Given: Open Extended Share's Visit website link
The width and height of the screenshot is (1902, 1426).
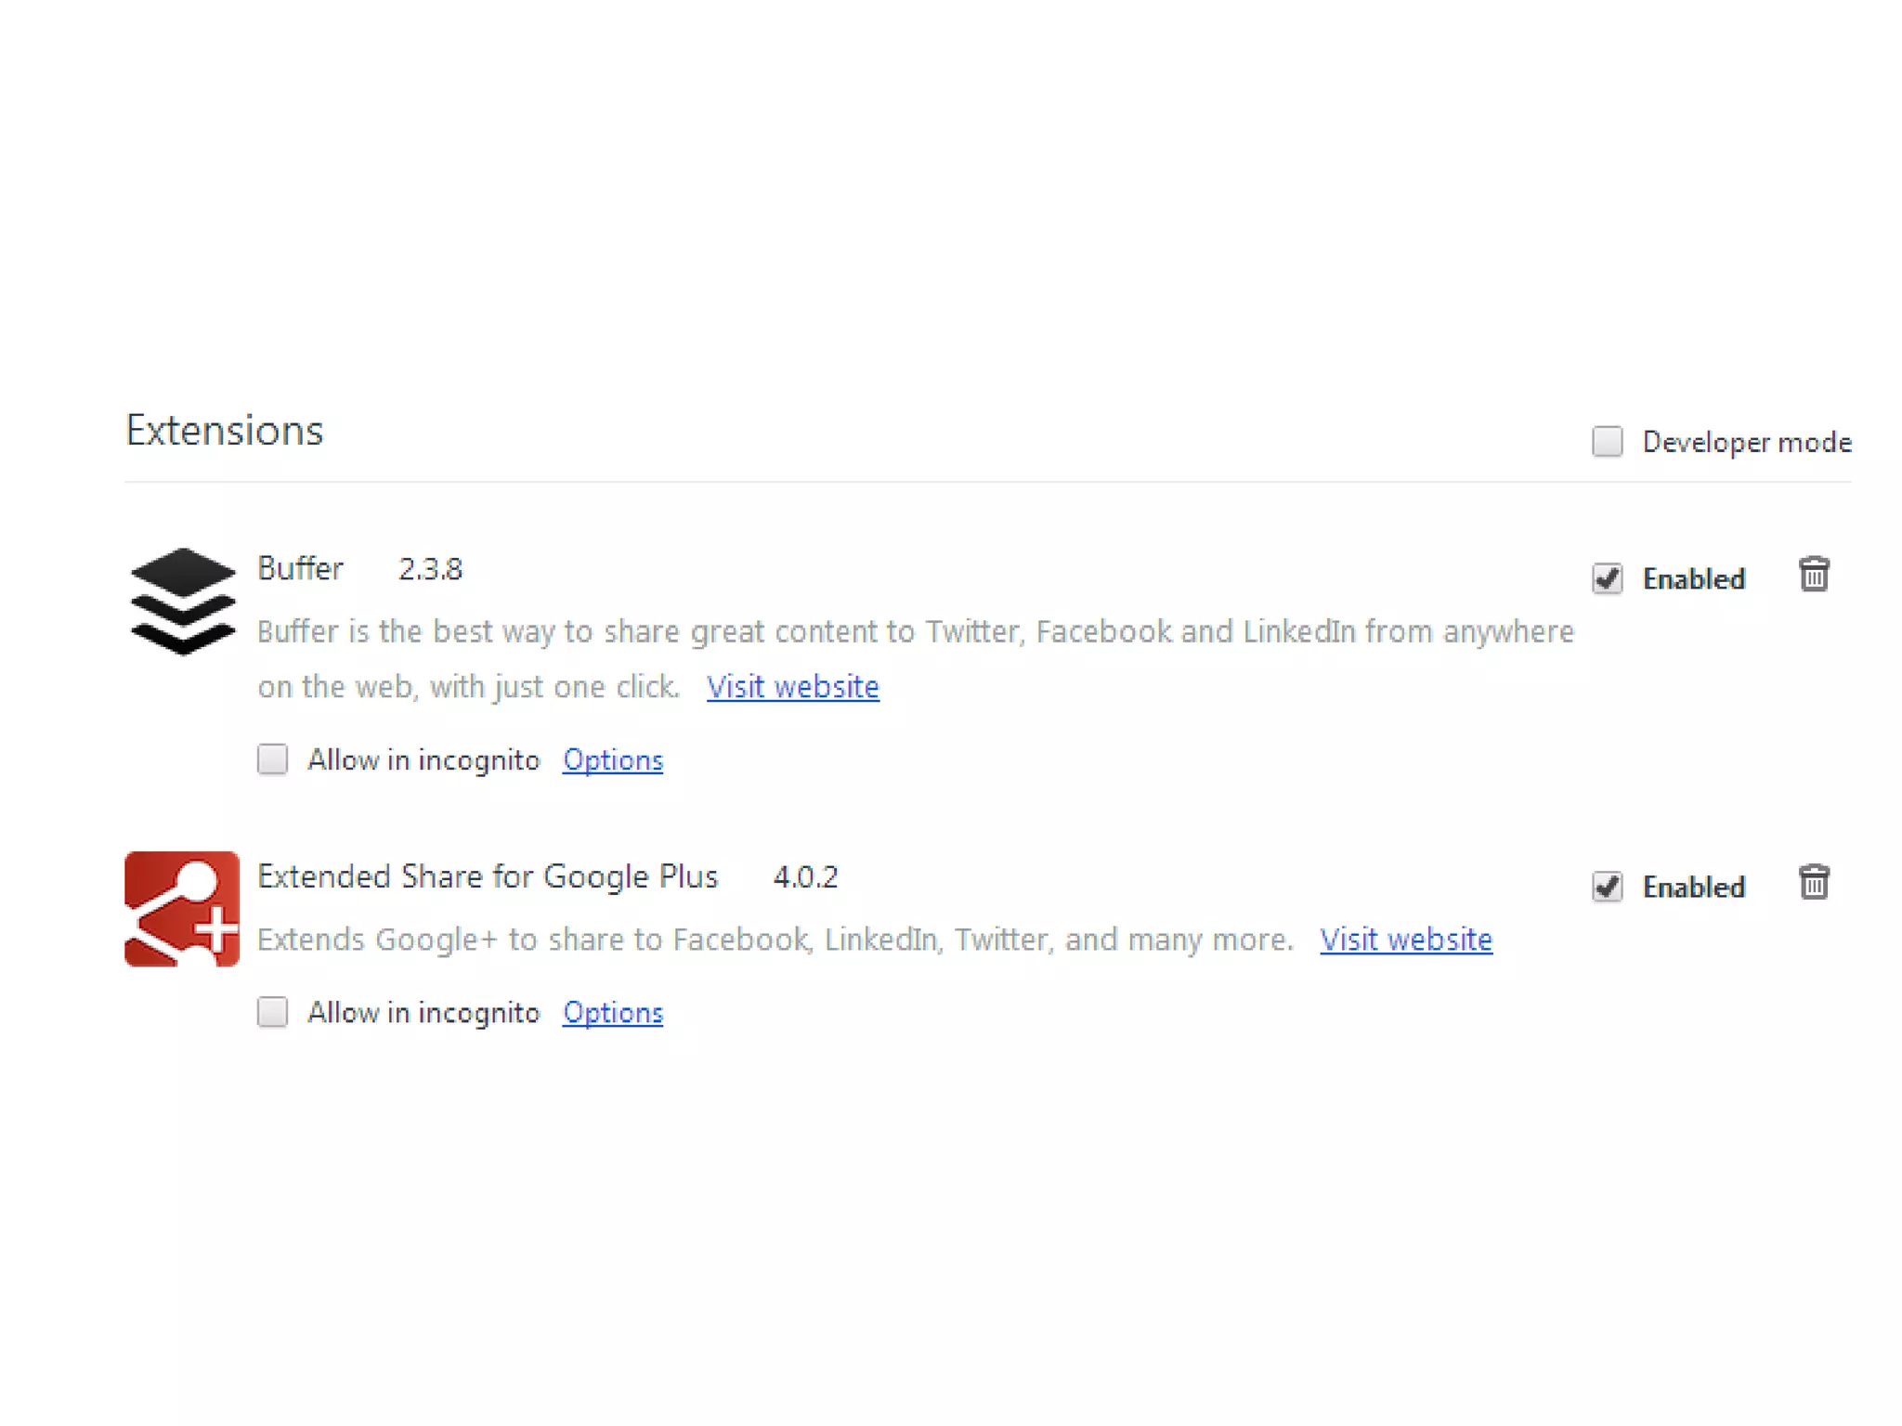Looking at the screenshot, I should [x=1406, y=940].
